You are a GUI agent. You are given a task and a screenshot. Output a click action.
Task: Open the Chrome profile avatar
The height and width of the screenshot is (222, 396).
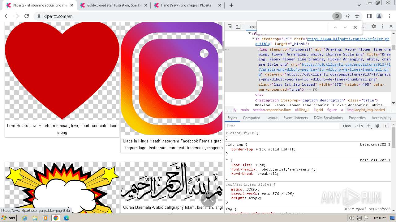pos(379,16)
